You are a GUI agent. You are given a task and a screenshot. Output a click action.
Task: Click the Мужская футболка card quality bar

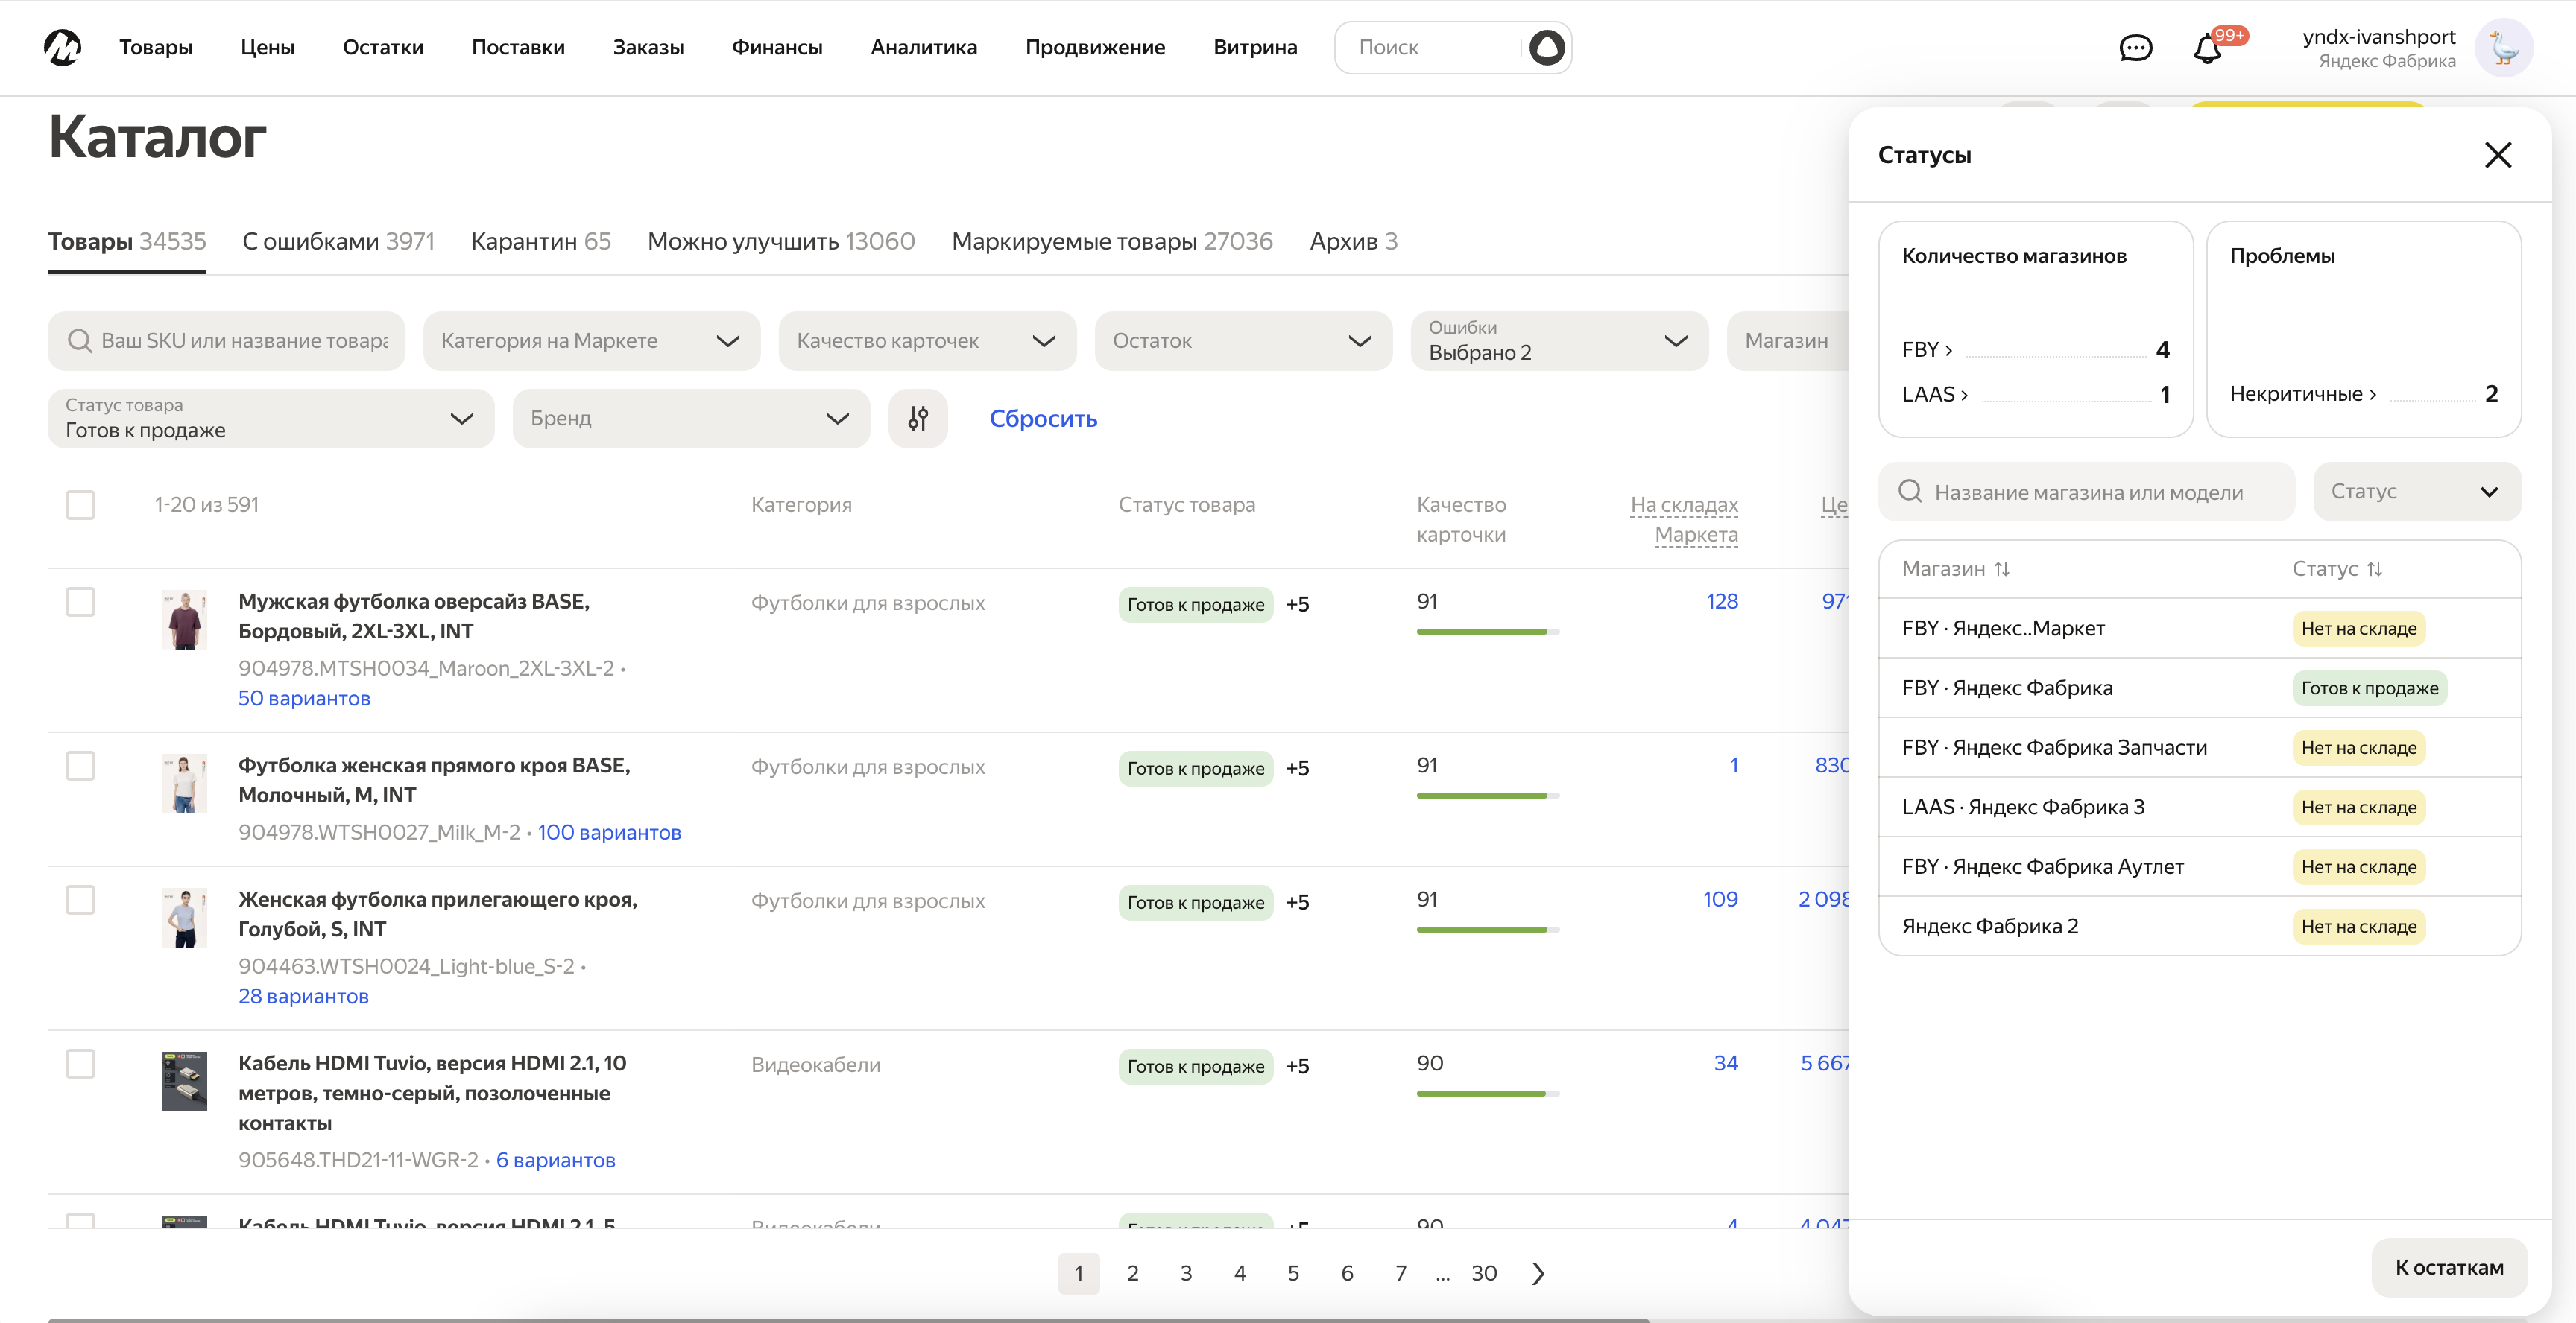click(1487, 632)
